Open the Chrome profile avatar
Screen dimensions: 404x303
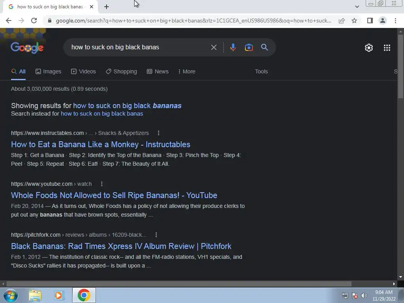(x=383, y=21)
